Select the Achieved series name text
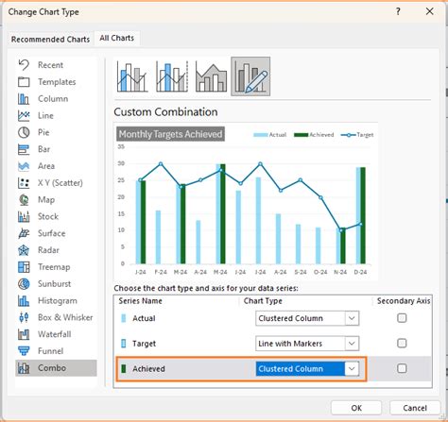The width and height of the screenshot is (448, 422). point(148,368)
